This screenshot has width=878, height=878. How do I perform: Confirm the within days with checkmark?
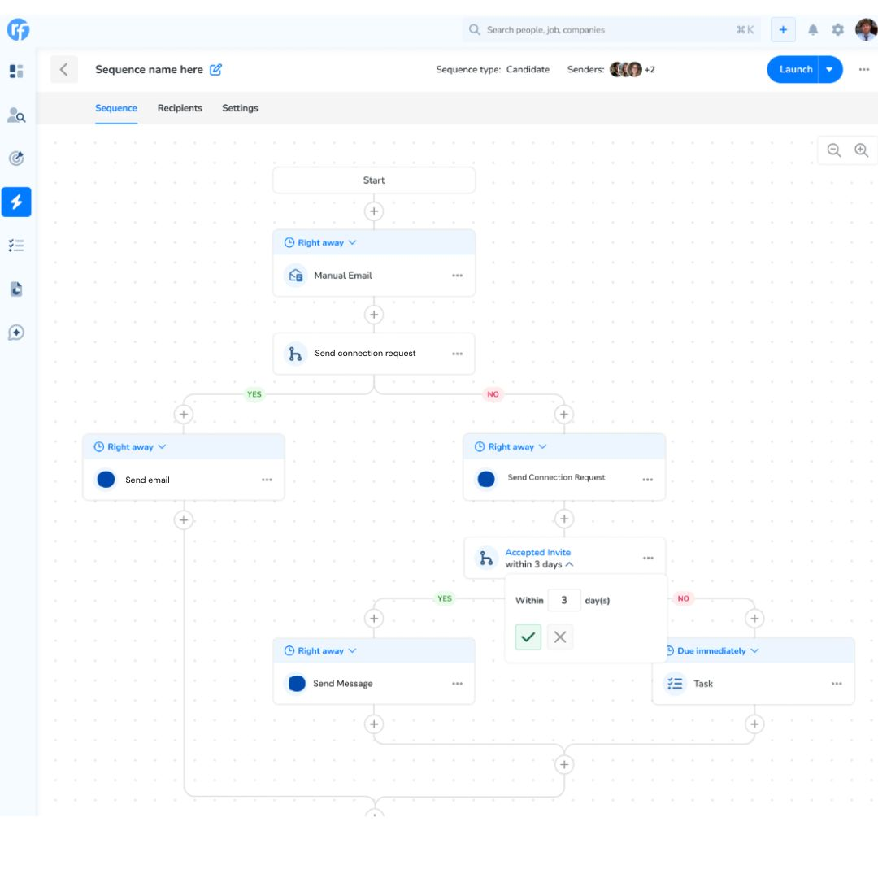click(528, 637)
